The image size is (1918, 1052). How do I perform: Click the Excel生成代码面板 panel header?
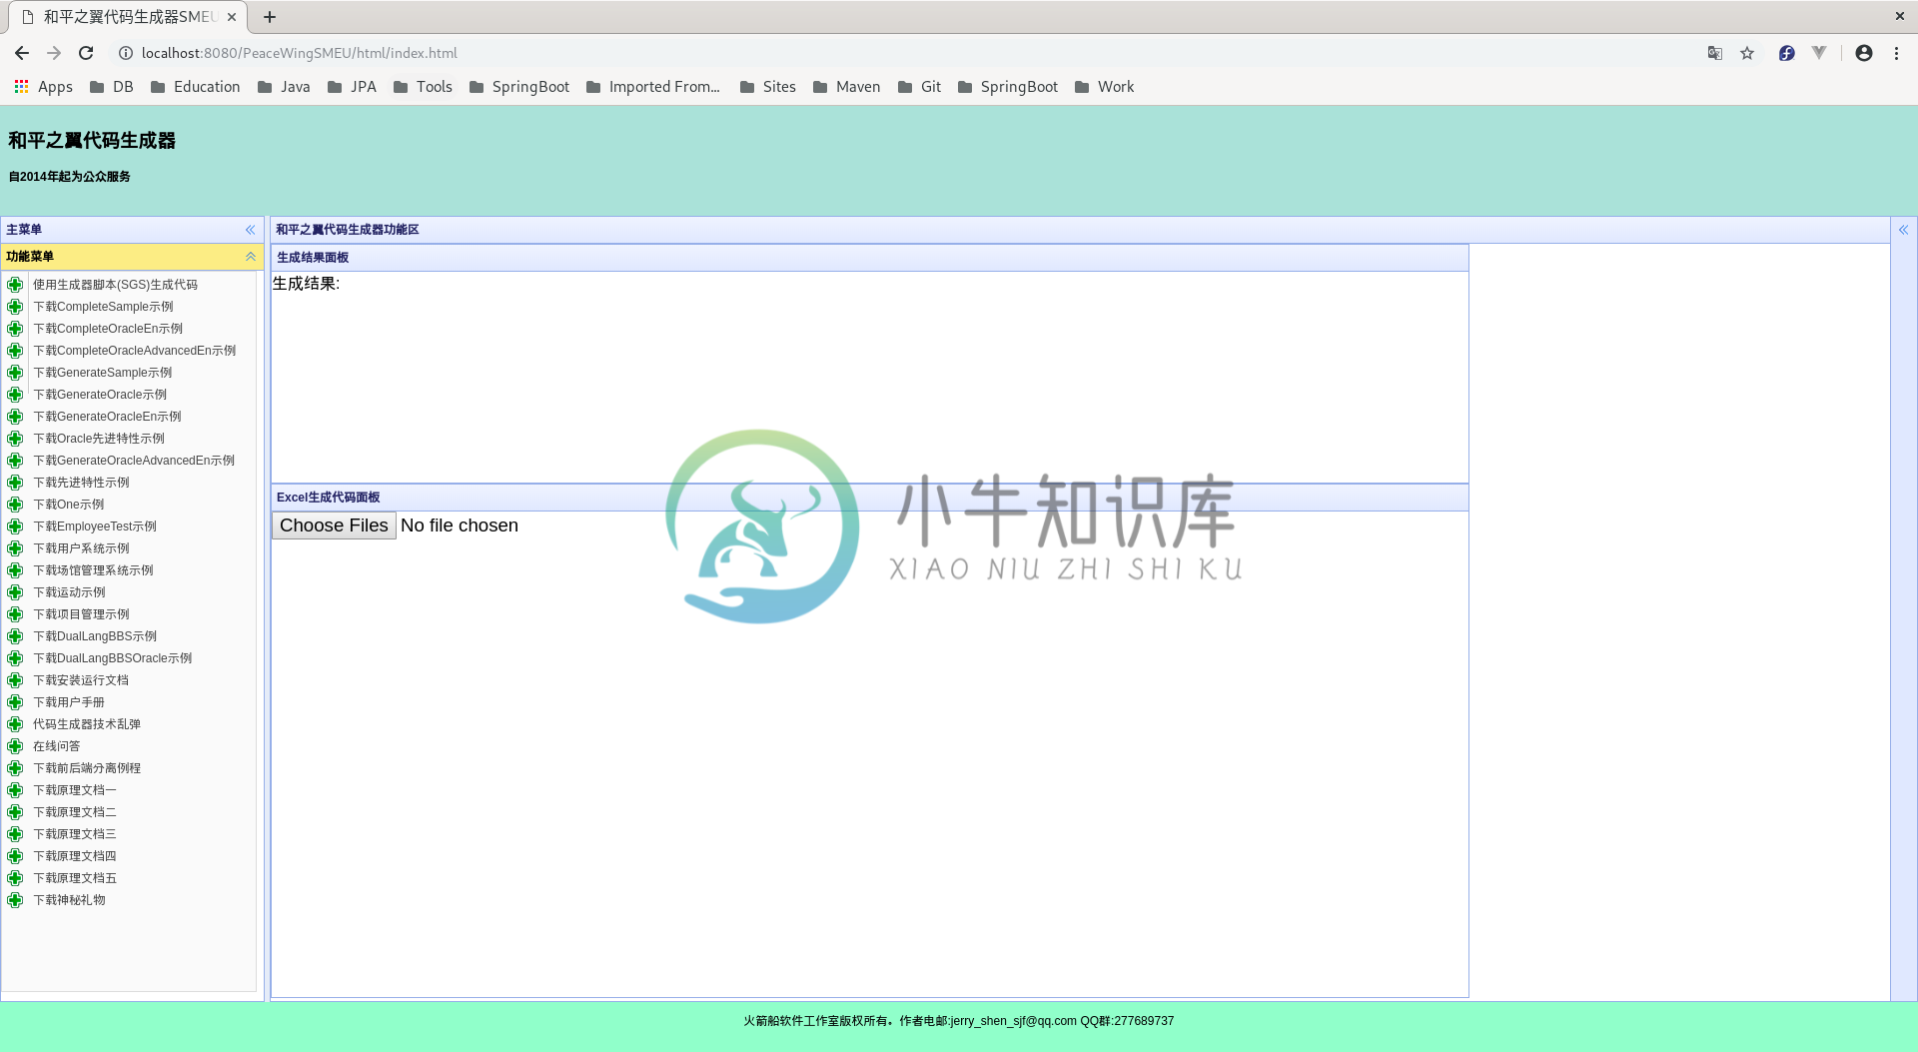869,498
